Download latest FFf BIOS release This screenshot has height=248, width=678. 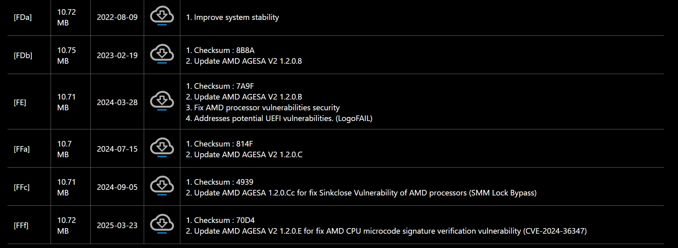[162, 225]
